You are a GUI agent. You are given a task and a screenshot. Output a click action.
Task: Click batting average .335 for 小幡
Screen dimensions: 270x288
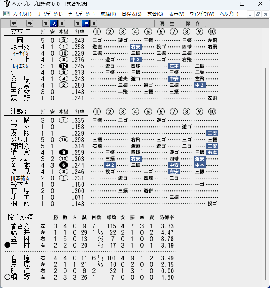click(78, 121)
